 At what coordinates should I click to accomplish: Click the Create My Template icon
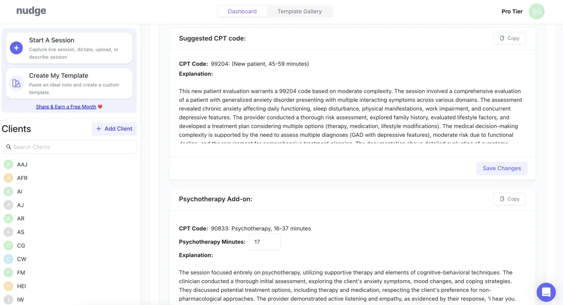(x=16, y=83)
